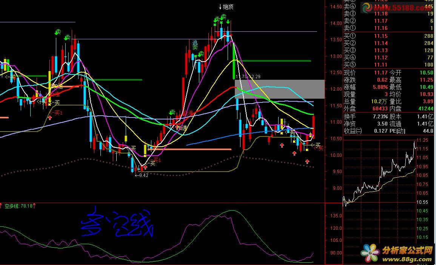The image size is (436, 265).
Task: Click the cyan 逃 signal label
Action: click(x=195, y=43)
